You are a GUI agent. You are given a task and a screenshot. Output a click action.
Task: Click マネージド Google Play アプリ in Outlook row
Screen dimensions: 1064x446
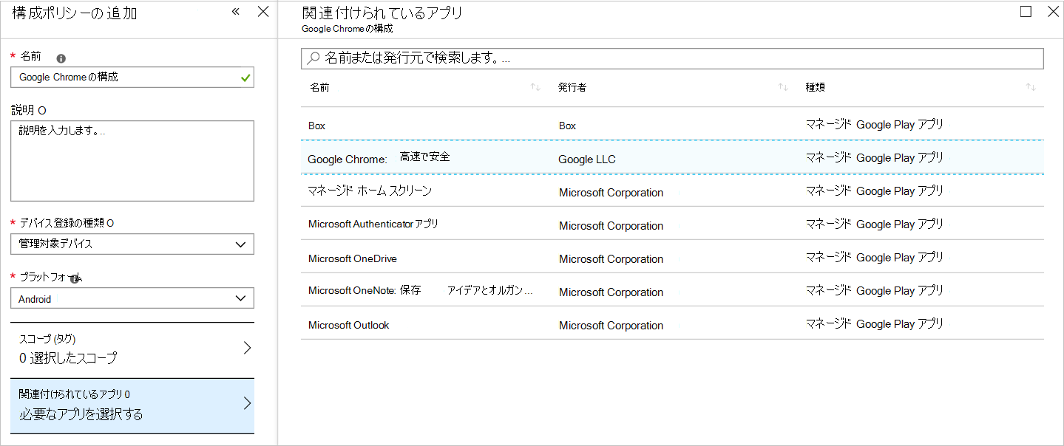875,324
